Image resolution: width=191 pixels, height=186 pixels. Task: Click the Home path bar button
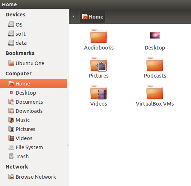pos(92,16)
